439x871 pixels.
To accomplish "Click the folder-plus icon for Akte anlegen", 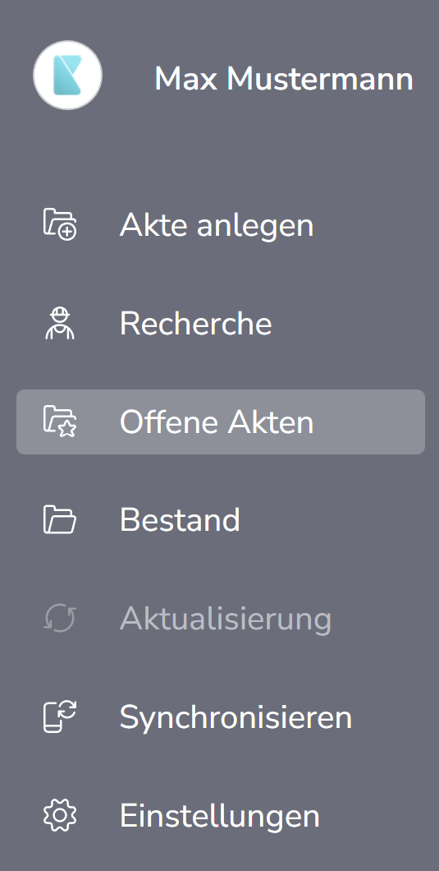I will coord(60,224).
